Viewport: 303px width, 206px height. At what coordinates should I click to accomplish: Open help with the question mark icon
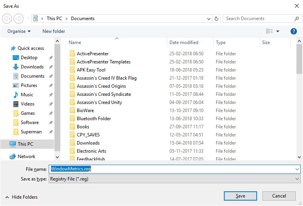(x=293, y=31)
